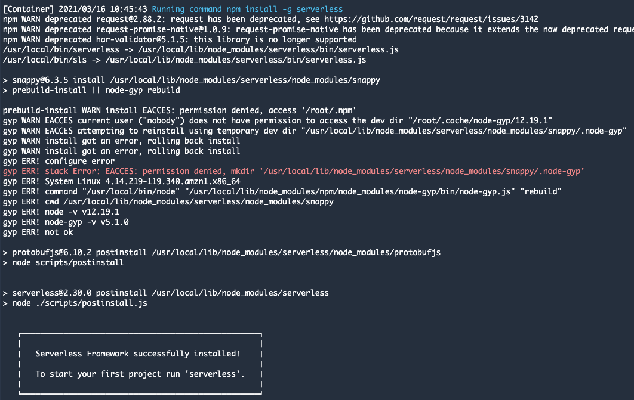
Task: Click the '[Container] 2021/03/16 10:45:43' timestamp
Action: tap(75, 9)
